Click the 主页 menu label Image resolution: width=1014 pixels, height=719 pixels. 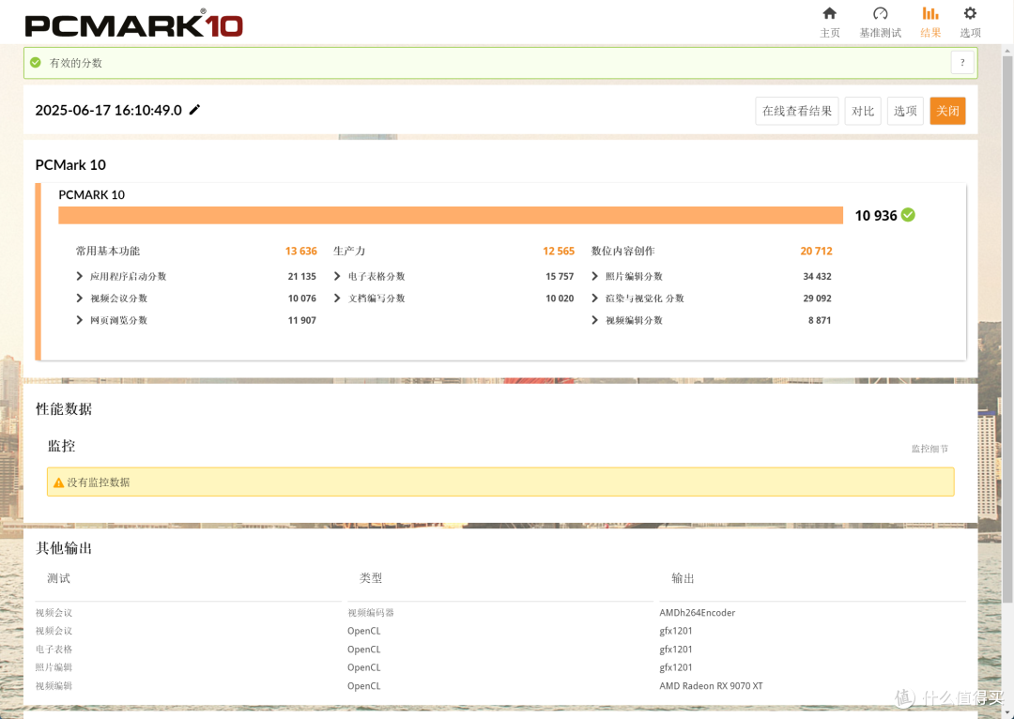click(830, 33)
